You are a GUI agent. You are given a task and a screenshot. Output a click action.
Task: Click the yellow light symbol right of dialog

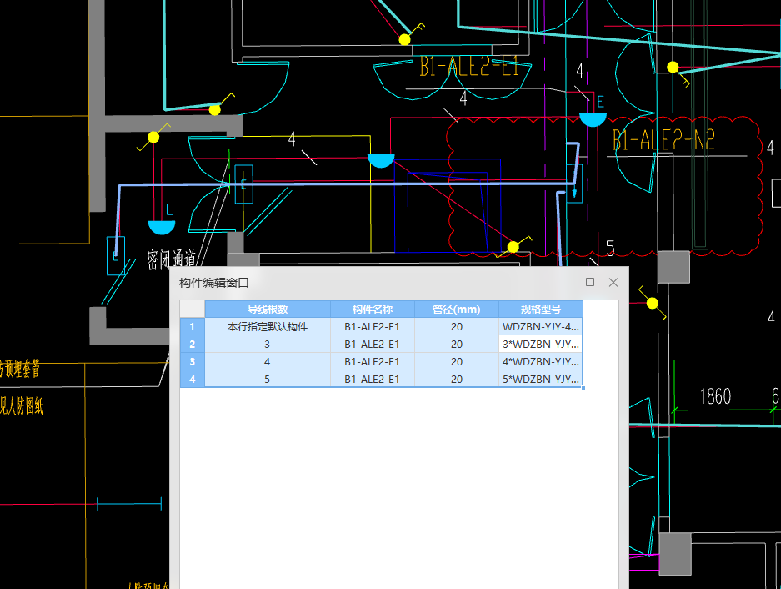pyautogui.click(x=652, y=303)
